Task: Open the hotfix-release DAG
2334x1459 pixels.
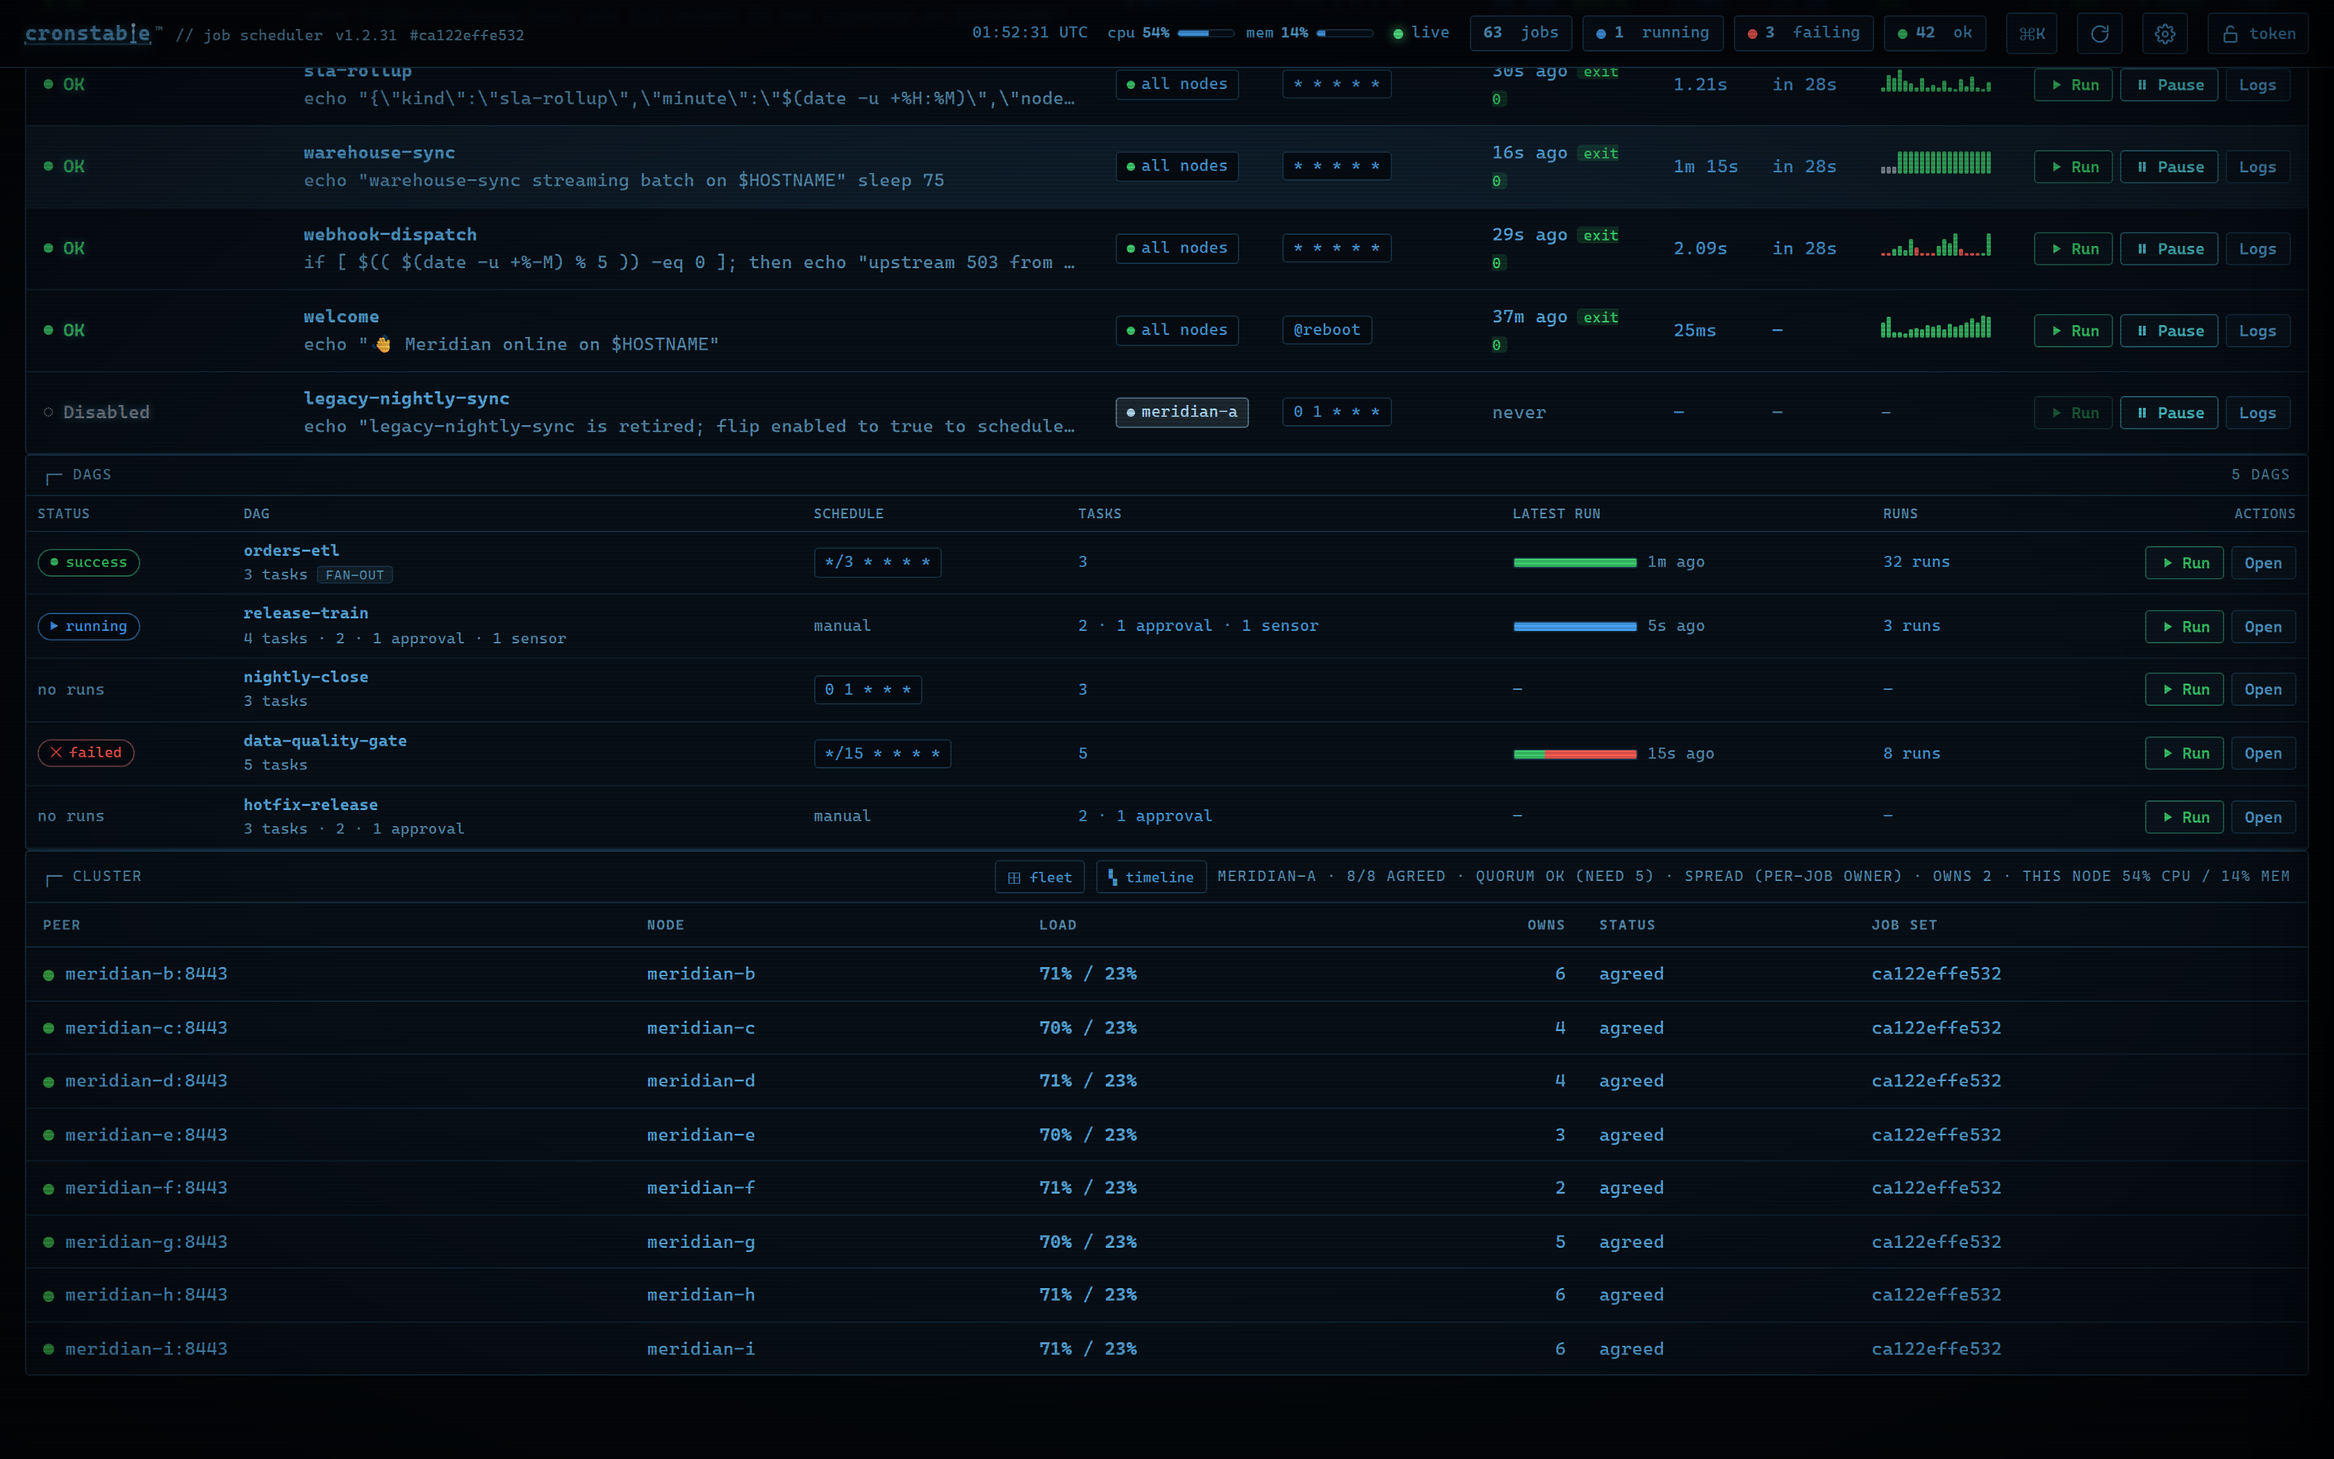Action: (2262, 817)
